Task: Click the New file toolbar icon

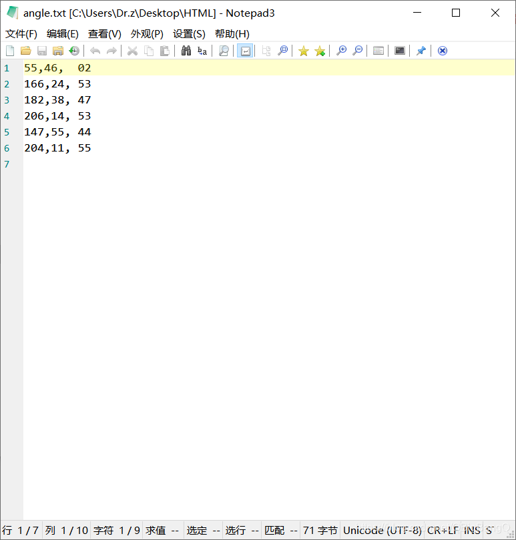Action: (x=10, y=51)
